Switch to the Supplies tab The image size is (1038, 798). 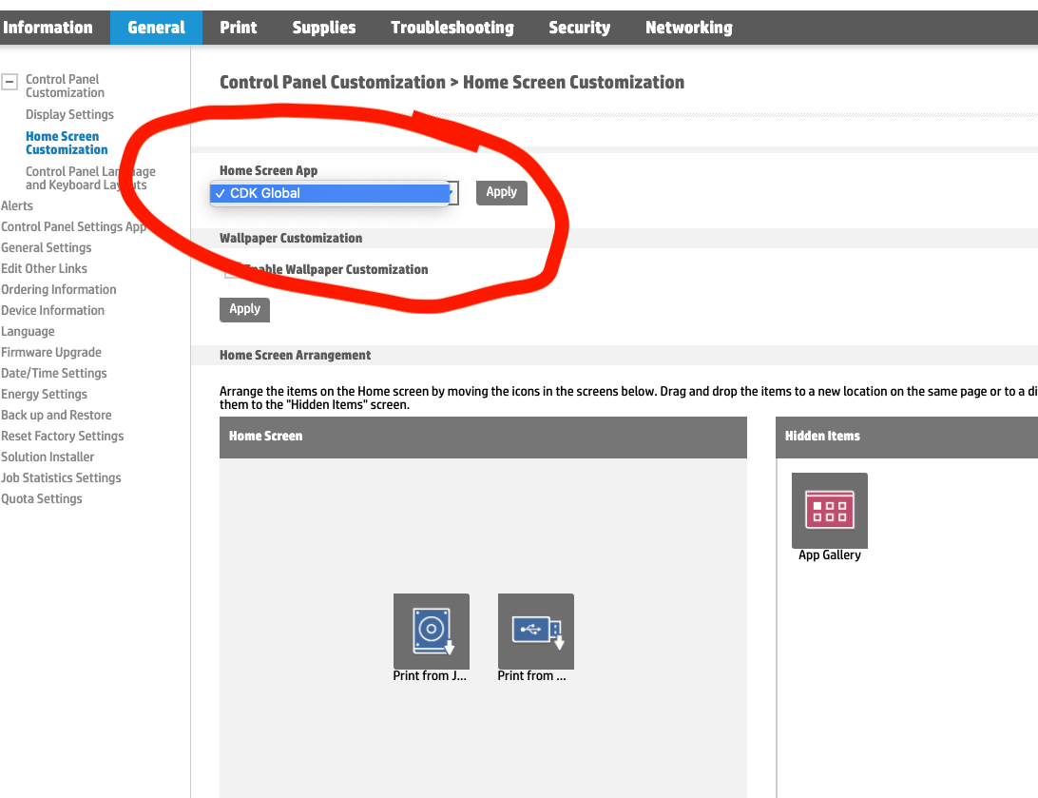pos(323,28)
